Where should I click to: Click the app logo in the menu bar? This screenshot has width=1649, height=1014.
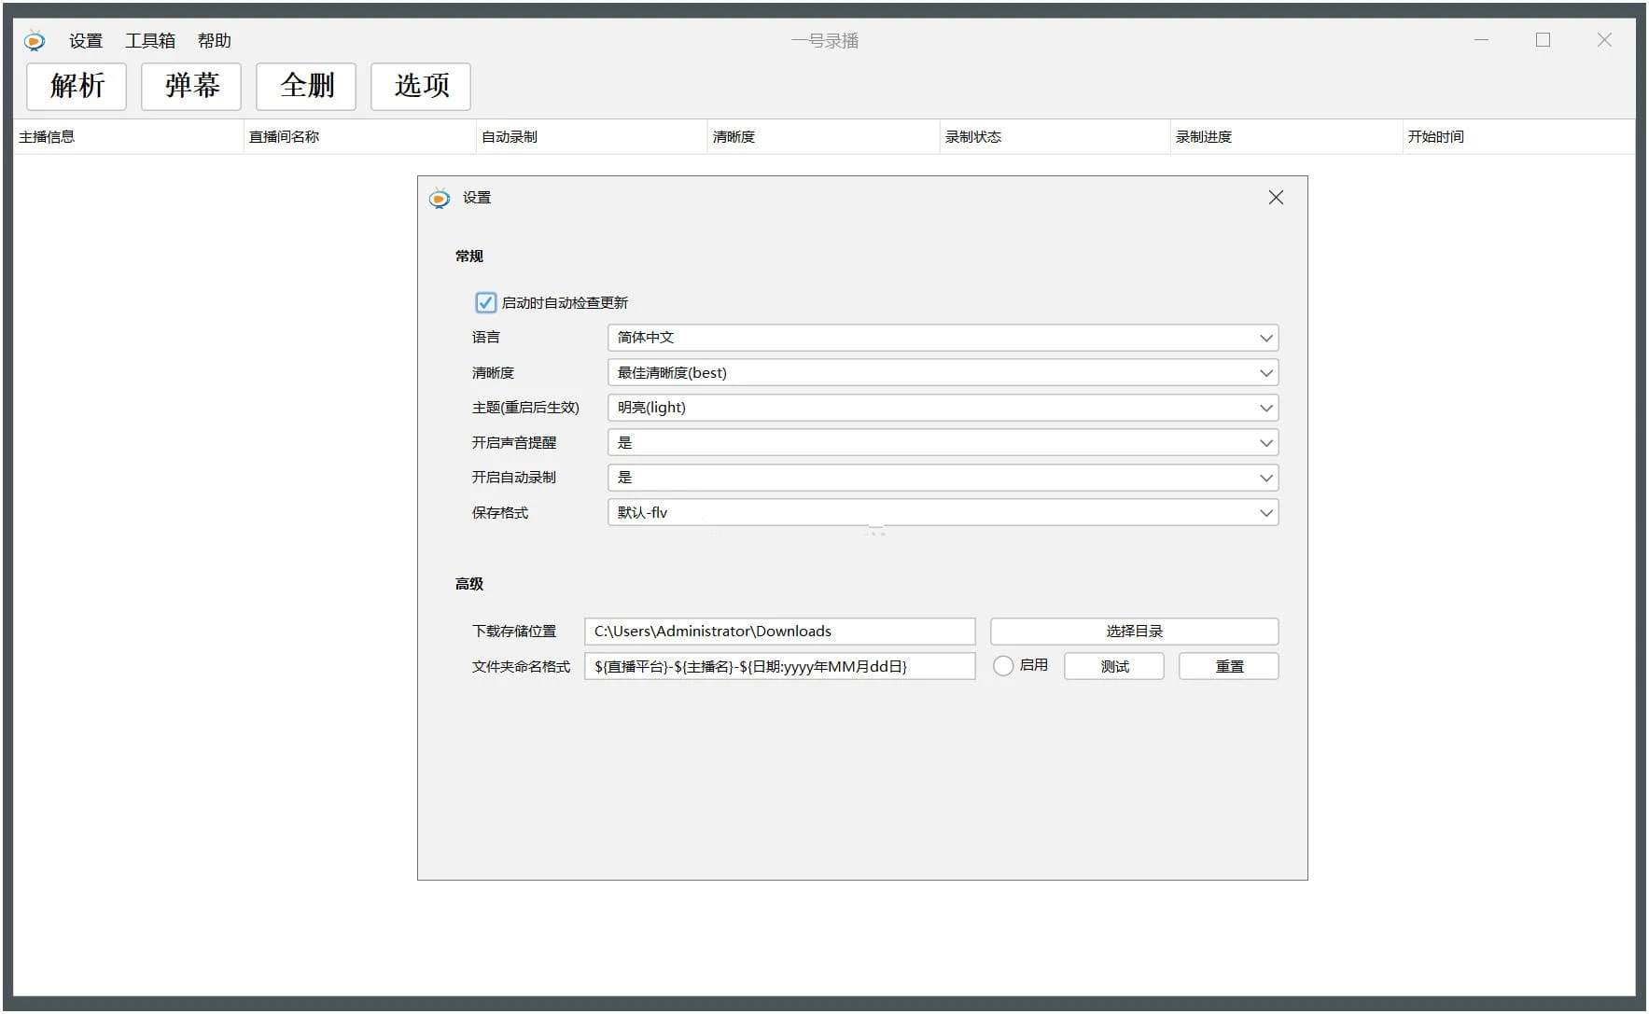click(34, 40)
